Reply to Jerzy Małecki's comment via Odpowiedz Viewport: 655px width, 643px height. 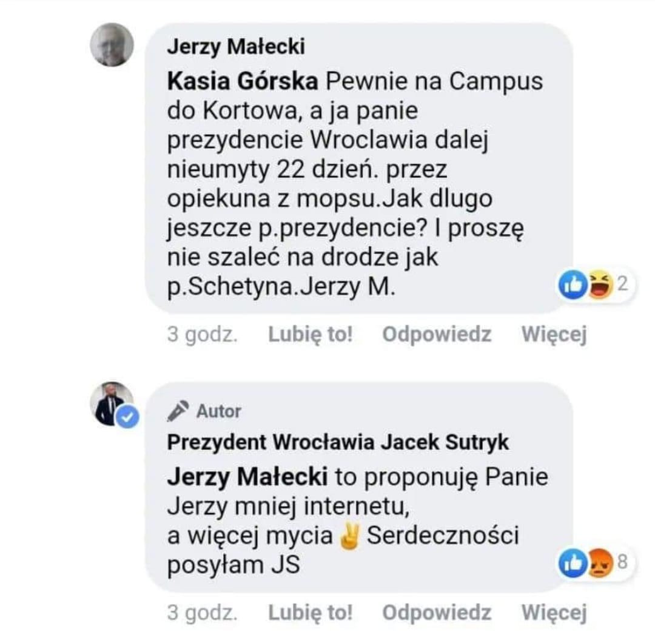click(437, 334)
